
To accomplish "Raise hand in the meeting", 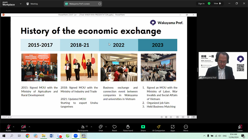I will coord(128,127).
